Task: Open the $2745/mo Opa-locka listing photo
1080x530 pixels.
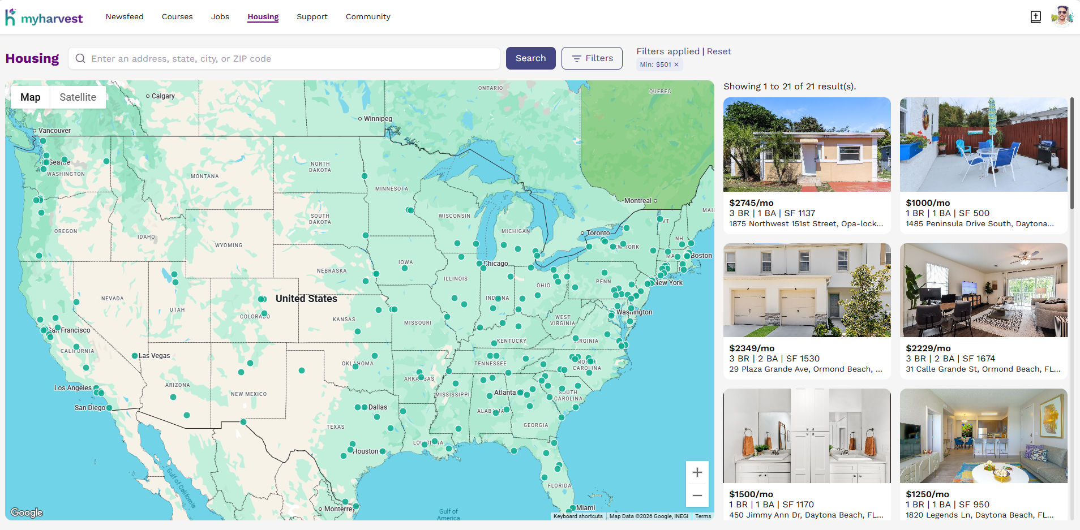Action: pyautogui.click(x=807, y=145)
